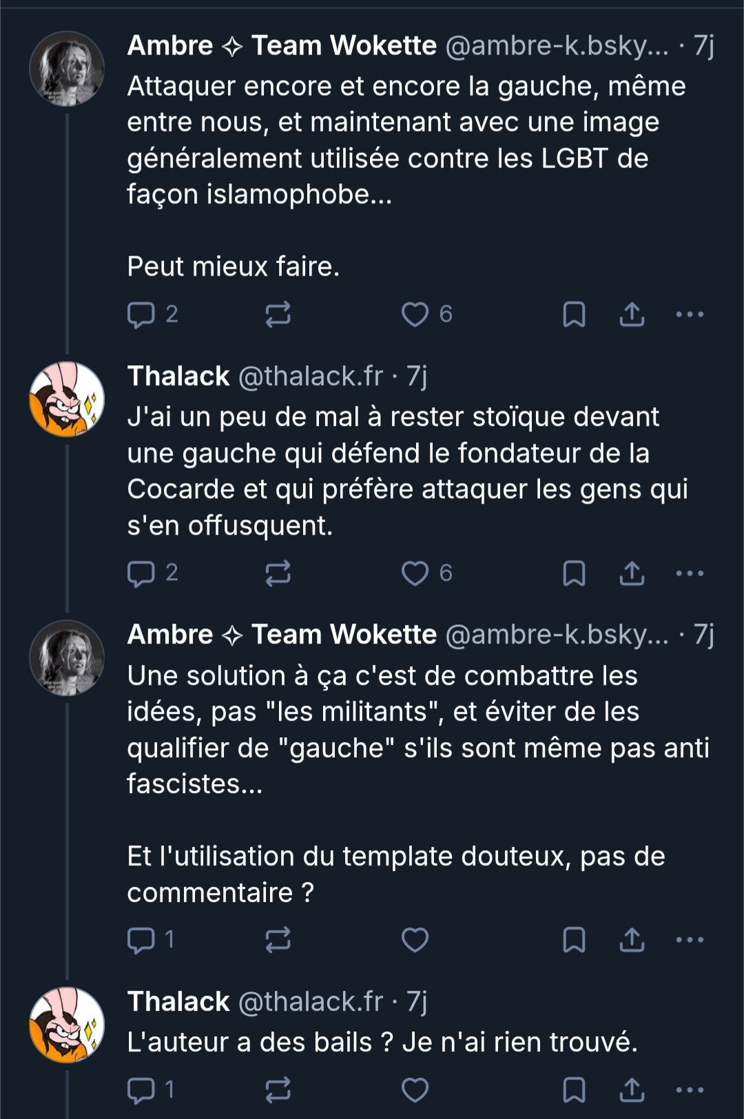This screenshot has height=1119, width=744.
Task: Repost Thalack's post about staying stoïque
Action: [x=278, y=573]
